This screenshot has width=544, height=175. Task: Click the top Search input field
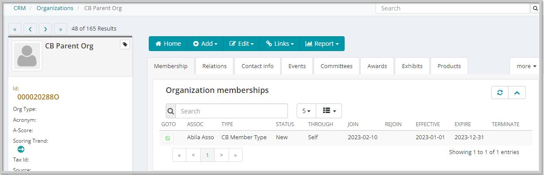tap(453, 8)
